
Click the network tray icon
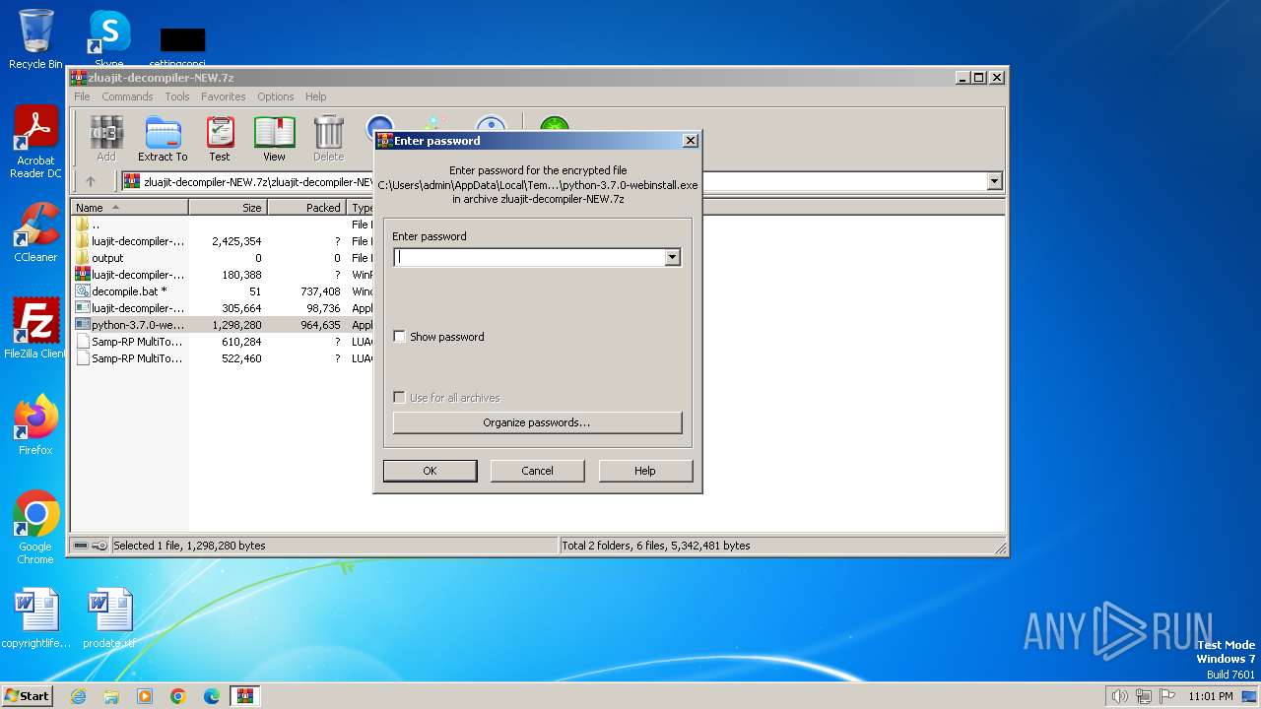click(x=1143, y=696)
